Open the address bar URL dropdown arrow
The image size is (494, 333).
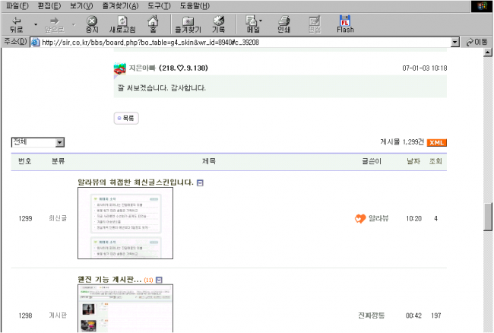tap(455, 42)
